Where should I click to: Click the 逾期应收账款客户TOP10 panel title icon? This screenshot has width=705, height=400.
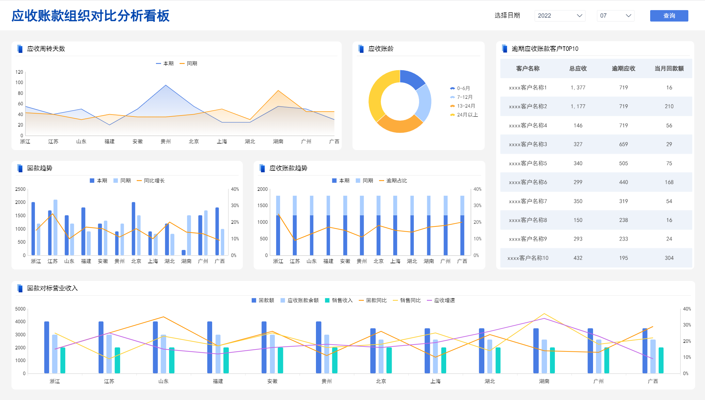[x=505, y=49]
